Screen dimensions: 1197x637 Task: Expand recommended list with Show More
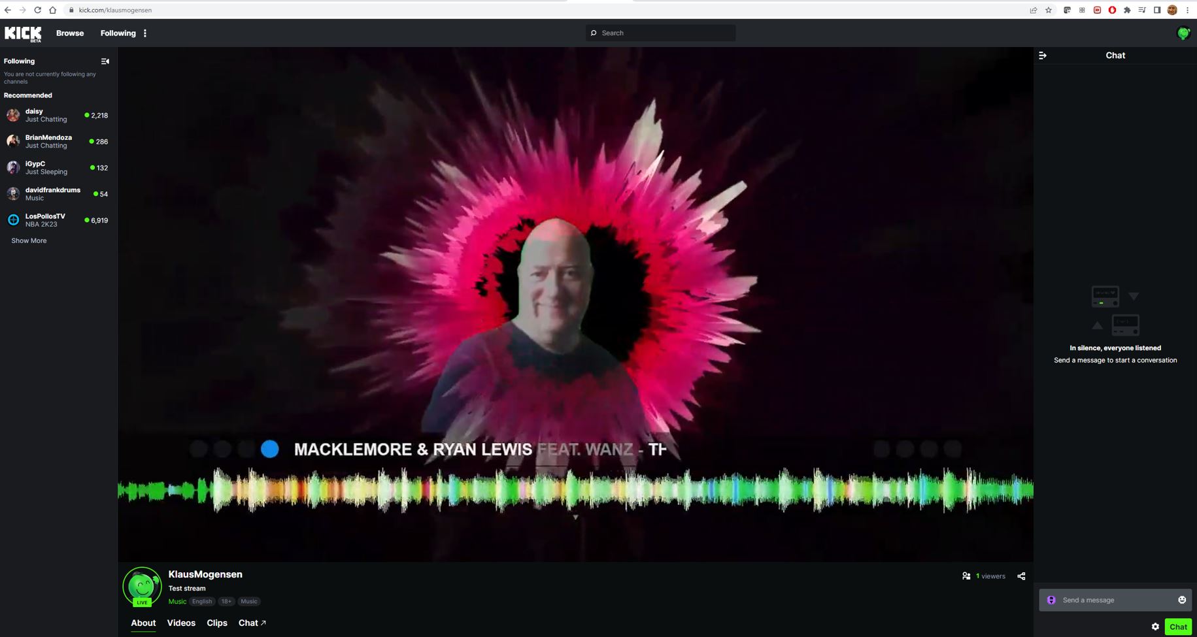coord(29,240)
